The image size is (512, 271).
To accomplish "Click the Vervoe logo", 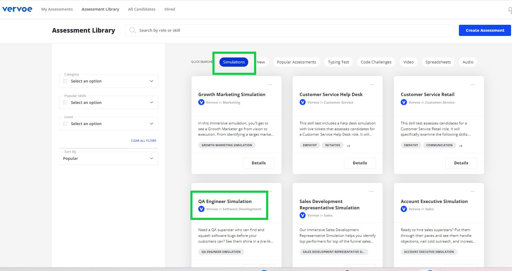I will pos(17,9).
